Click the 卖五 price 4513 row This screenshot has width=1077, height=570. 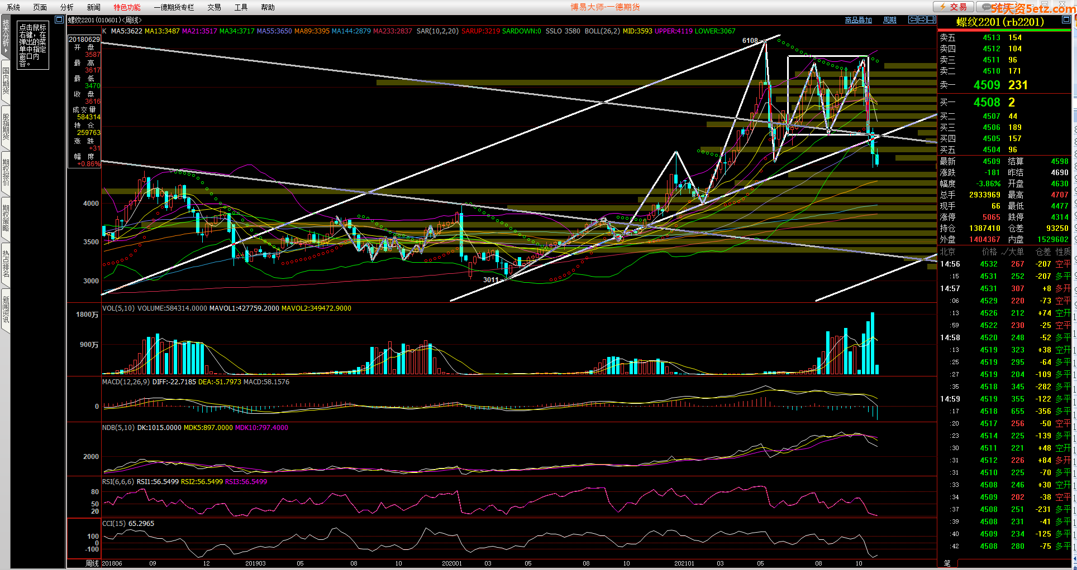pos(1004,37)
